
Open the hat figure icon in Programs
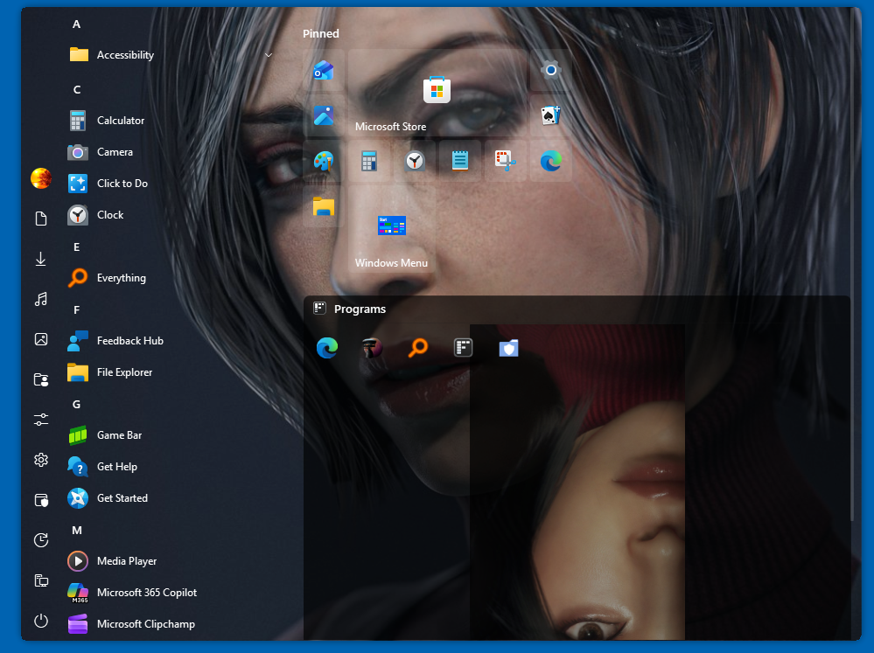click(x=373, y=348)
